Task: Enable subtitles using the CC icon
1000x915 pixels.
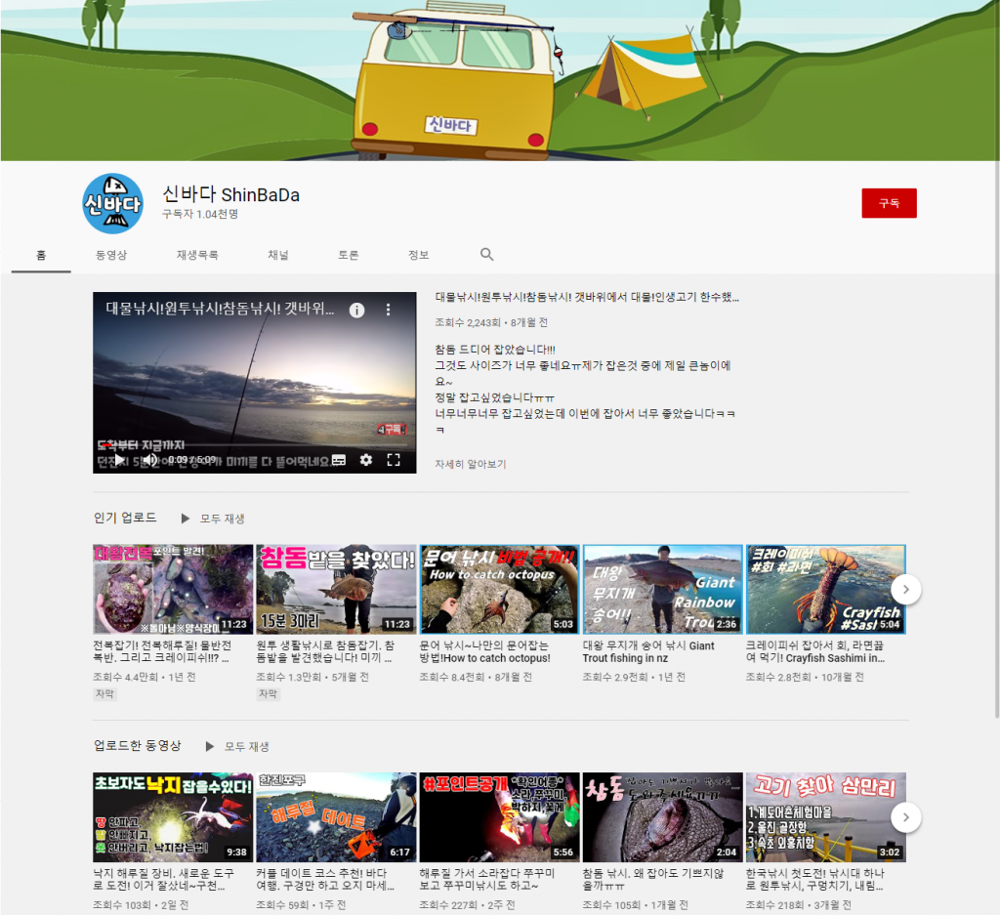Action: point(339,460)
